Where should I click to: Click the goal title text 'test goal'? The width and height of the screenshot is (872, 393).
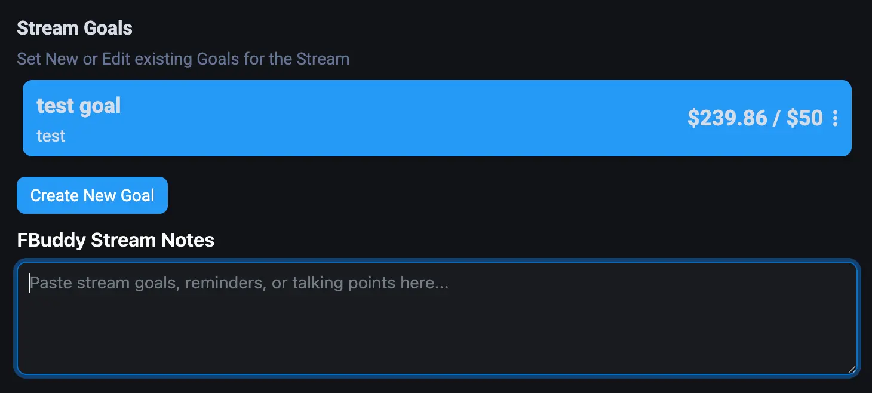tap(79, 106)
